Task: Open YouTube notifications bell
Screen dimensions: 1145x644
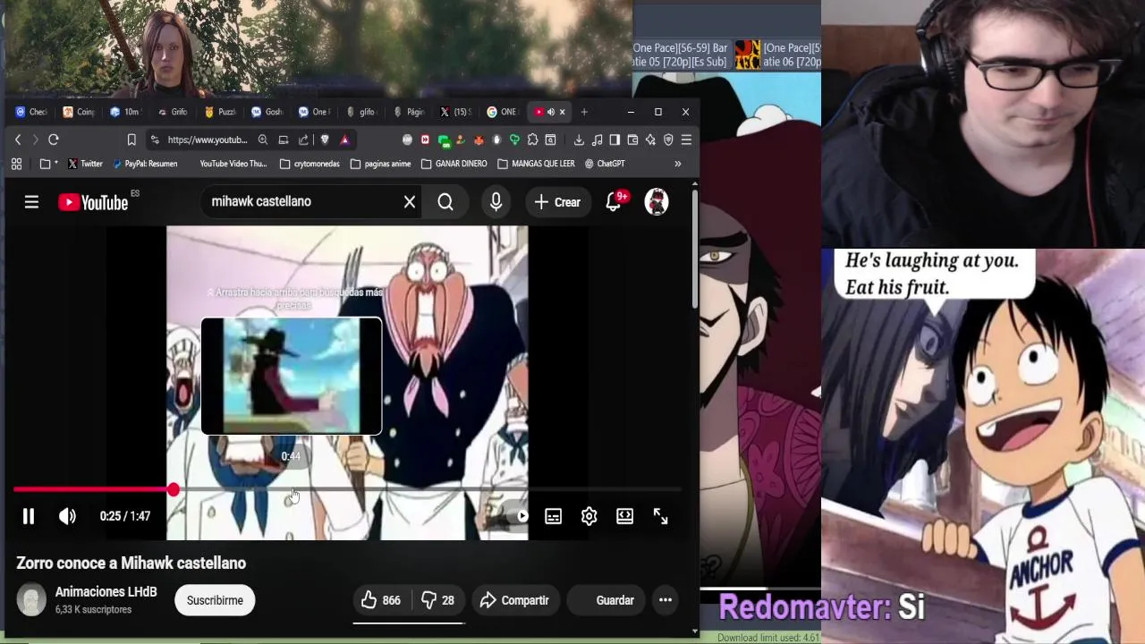Action: [614, 202]
